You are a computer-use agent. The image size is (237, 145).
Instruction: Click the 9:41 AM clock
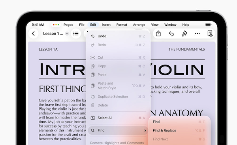point(38,25)
